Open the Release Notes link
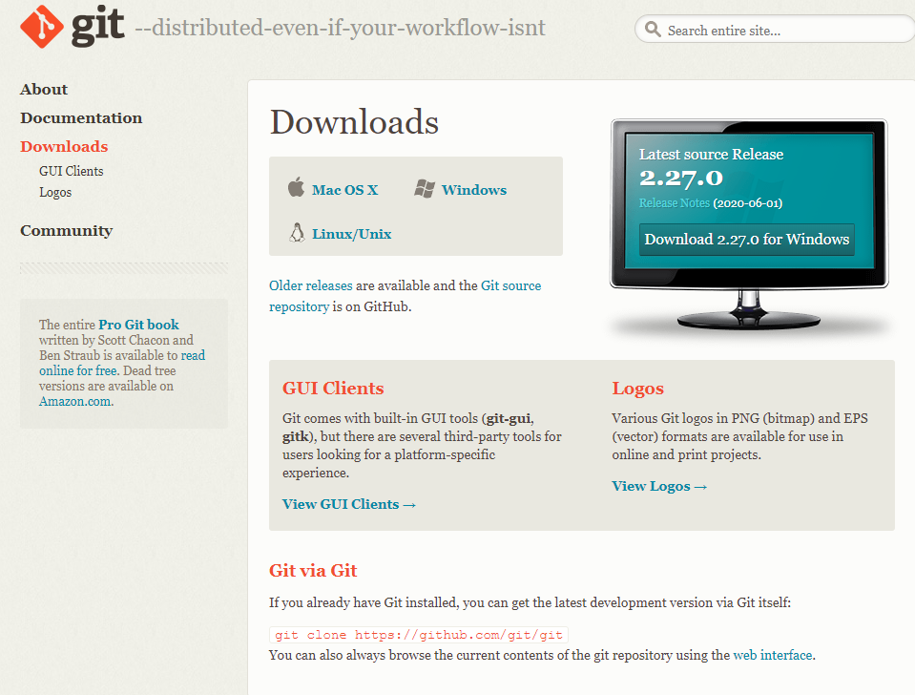This screenshot has height=695, width=915. [x=674, y=203]
